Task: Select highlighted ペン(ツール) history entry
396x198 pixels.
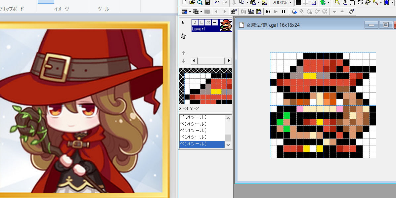Action: pos(202,144)
